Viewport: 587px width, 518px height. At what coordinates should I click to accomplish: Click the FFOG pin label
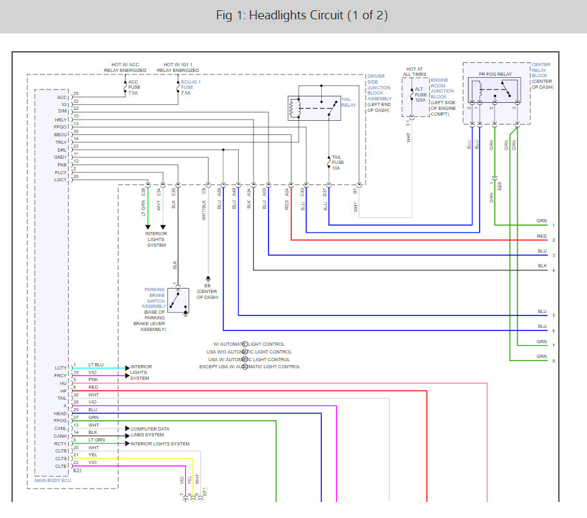click(61, 421)
